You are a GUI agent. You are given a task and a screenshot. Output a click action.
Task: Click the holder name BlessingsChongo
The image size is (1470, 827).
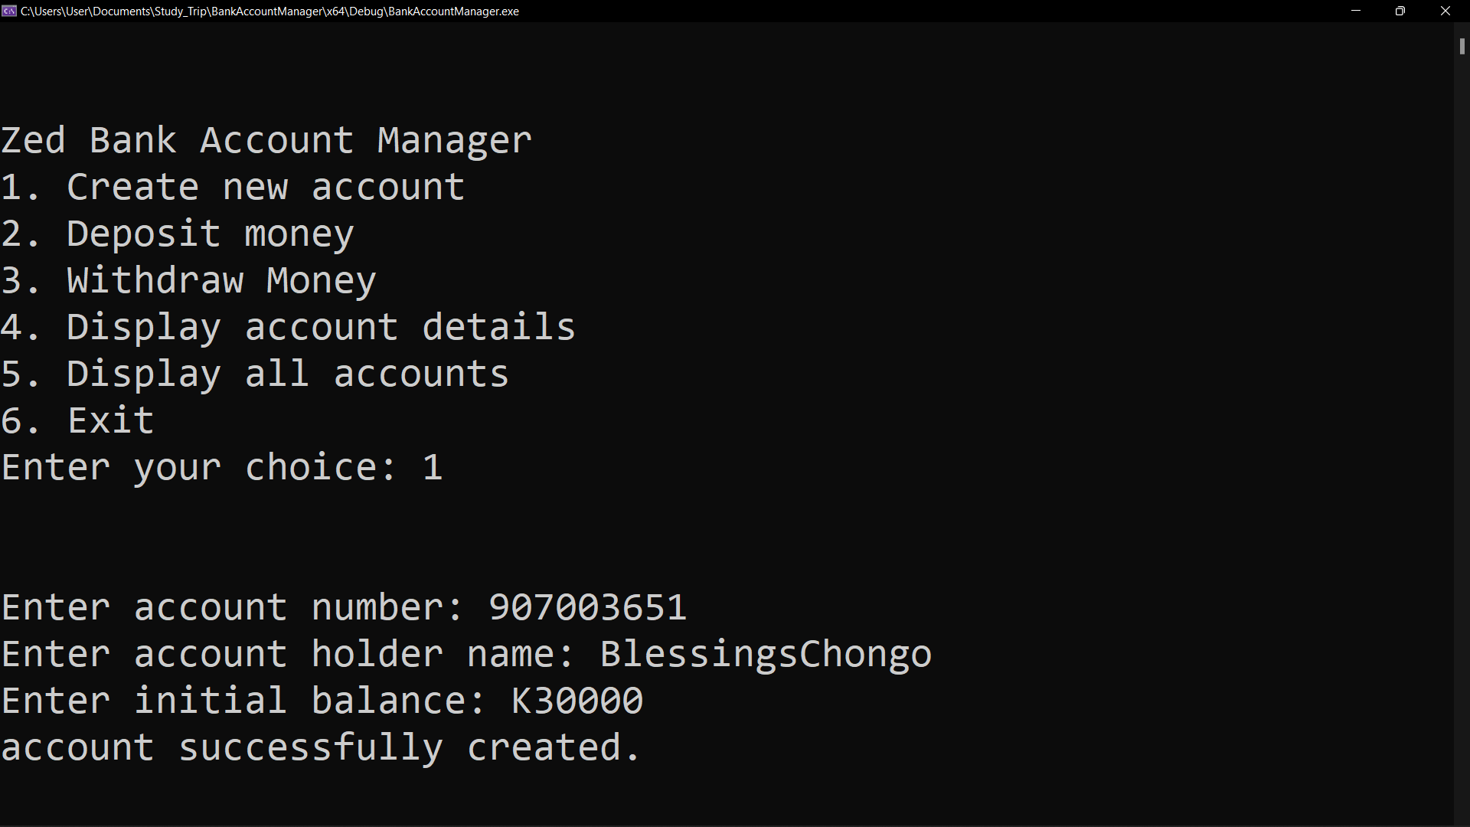(x=766, y=655)
